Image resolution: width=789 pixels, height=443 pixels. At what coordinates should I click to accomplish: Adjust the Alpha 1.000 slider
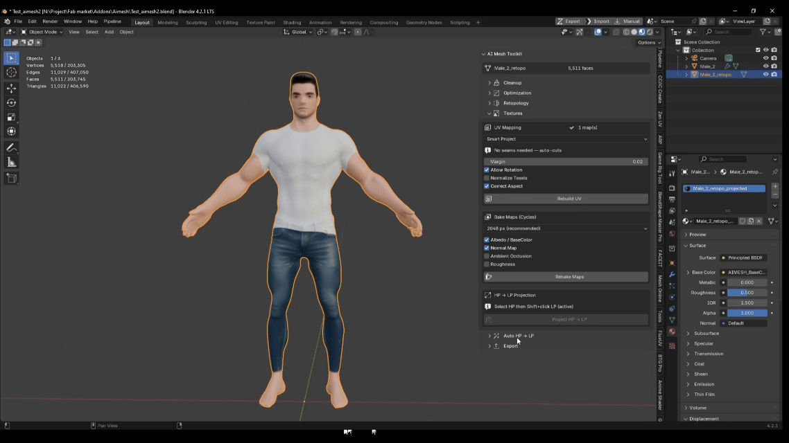[747, 313]
